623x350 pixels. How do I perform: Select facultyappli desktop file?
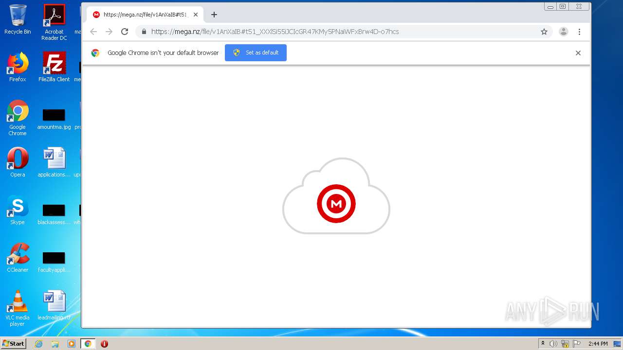click(54, 262)
